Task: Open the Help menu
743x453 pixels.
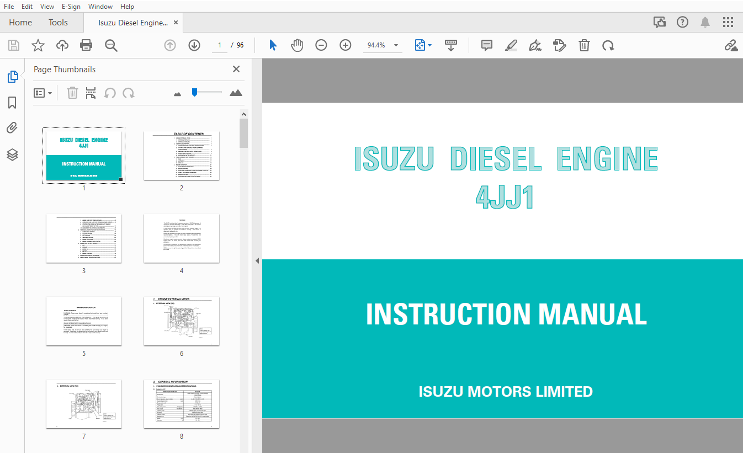Action: (127, 7)
